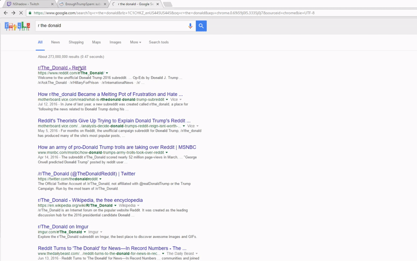Click the /r/AskThe_Donald sitelink text
Viewport: 417px width, 261px height.
[x=52, y=83]
